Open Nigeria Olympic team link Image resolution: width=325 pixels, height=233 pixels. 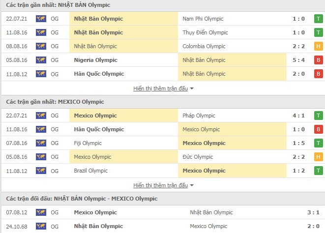(x=95, y=60)
